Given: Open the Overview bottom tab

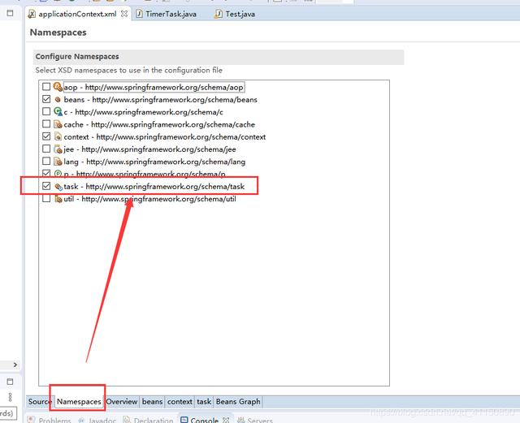Looking at the screenshot, I should point(122,401).
